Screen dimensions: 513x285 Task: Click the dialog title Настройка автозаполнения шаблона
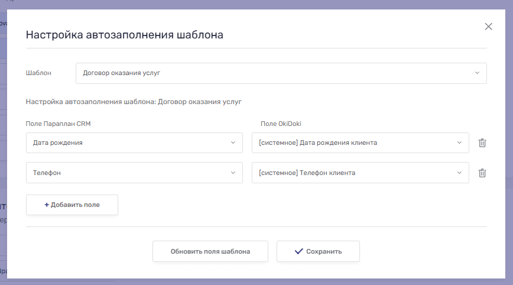click(124, 35)
